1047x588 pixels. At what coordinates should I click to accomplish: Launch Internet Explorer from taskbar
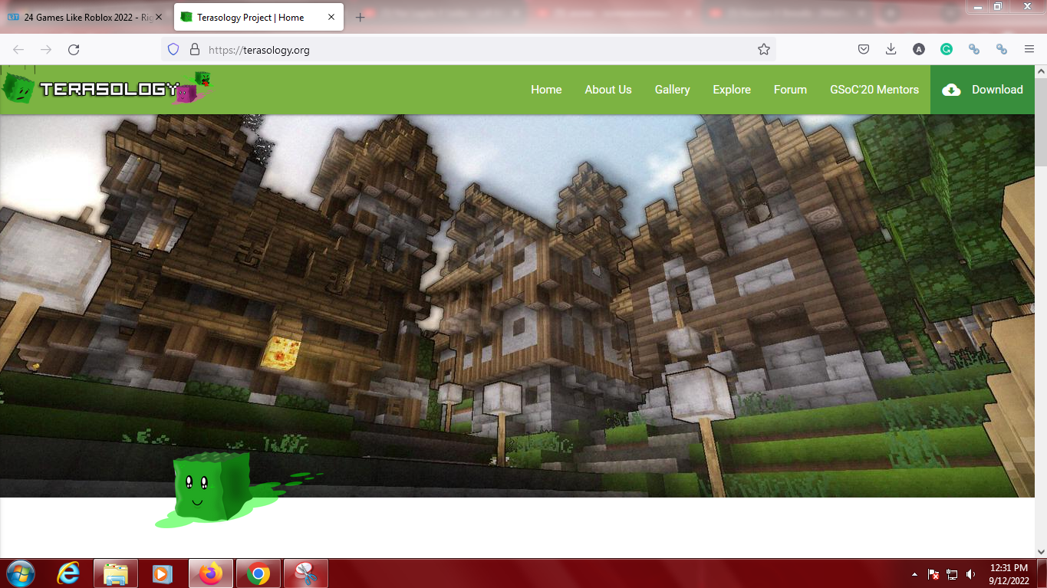click(70, 573)
